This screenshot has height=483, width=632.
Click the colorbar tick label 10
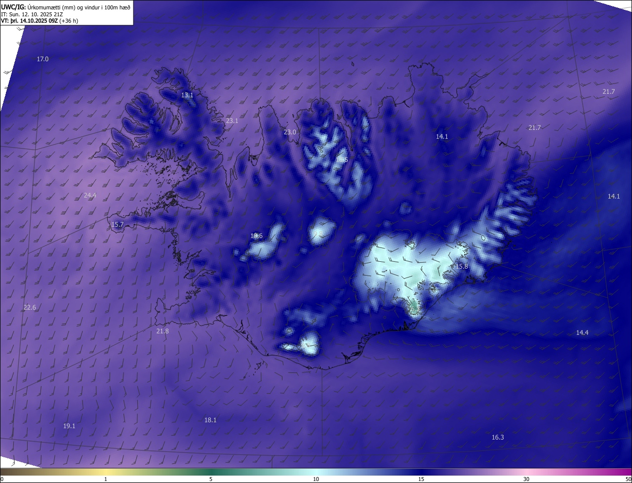coord(316,479)
